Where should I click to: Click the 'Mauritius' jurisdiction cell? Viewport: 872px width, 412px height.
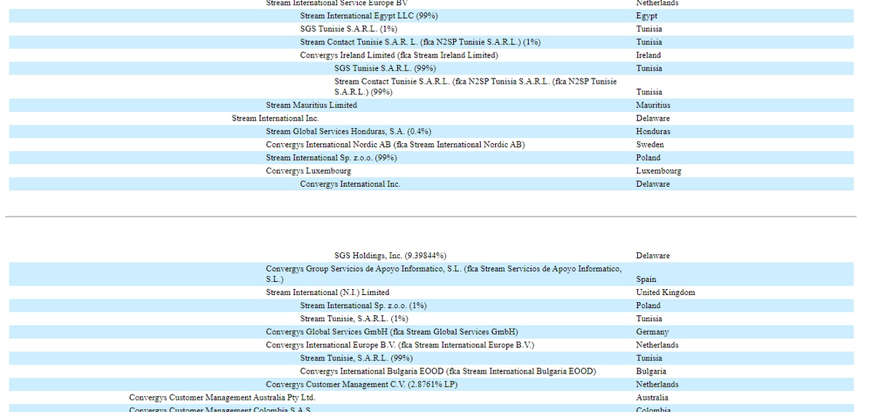[653, 105]
